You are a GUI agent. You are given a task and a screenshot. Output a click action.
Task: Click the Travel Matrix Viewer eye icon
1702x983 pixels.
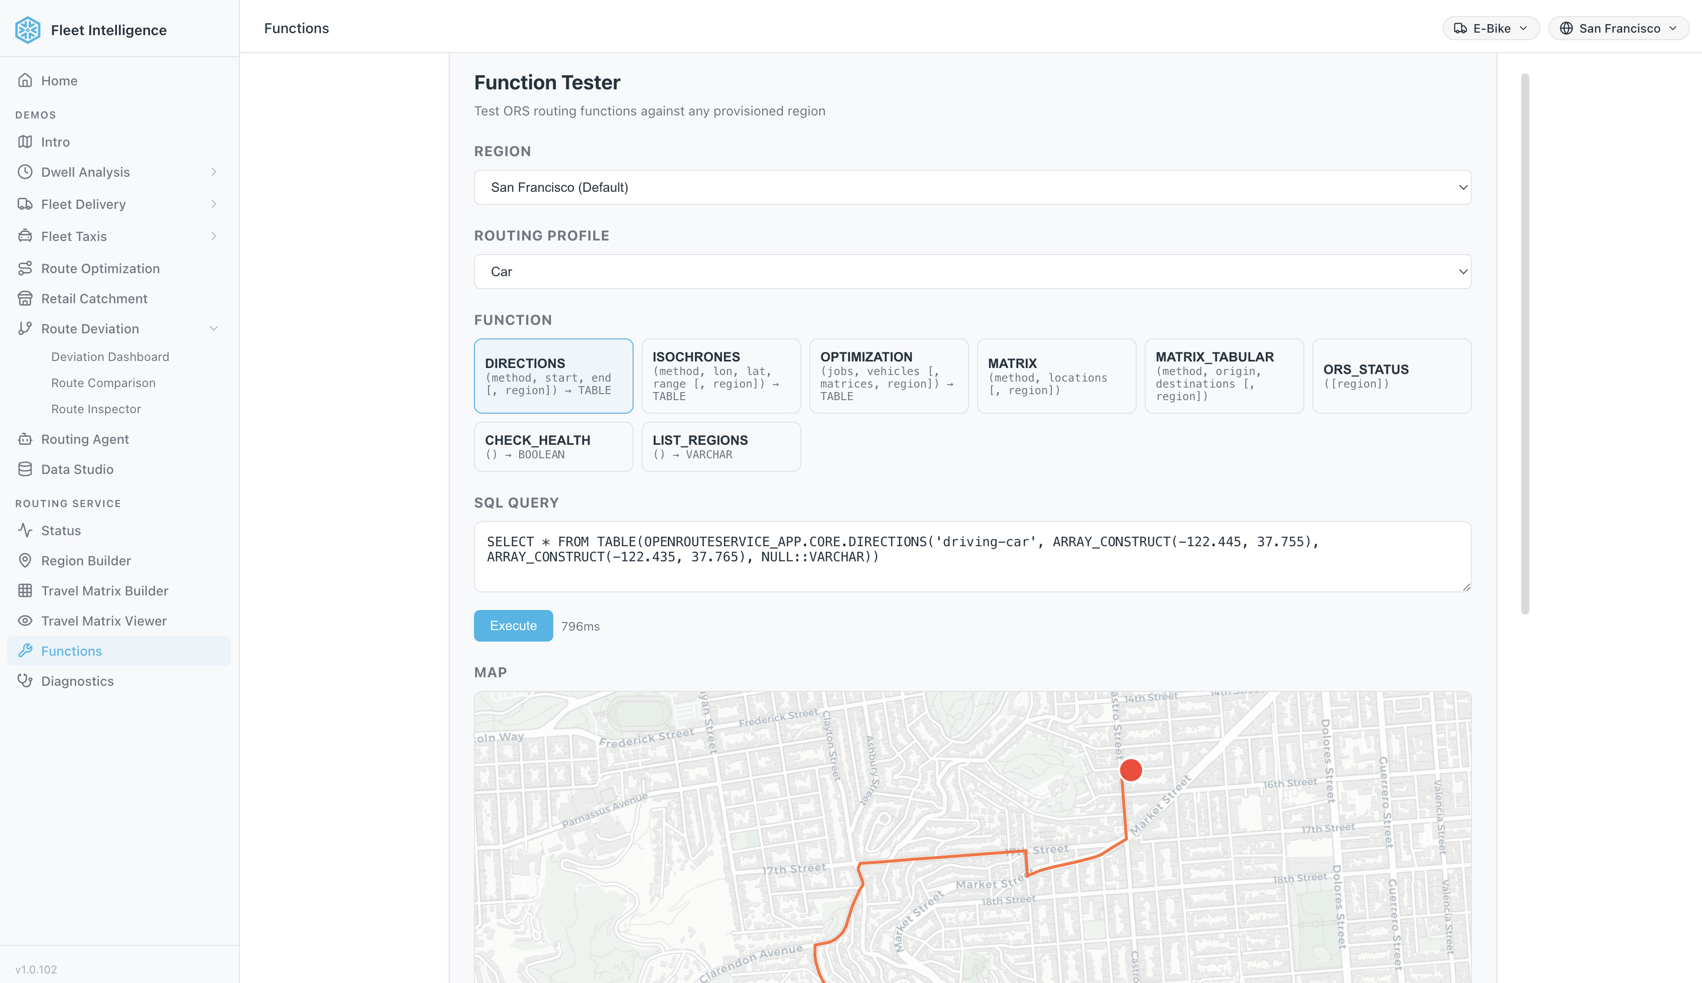point(25,621)
